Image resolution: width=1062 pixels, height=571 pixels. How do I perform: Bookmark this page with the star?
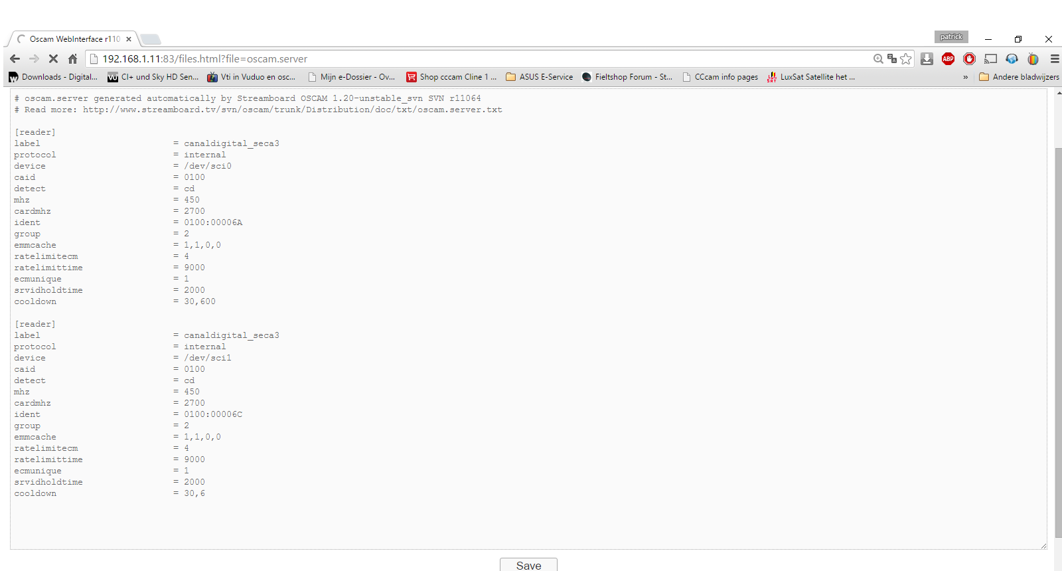[x=906, y=59]
